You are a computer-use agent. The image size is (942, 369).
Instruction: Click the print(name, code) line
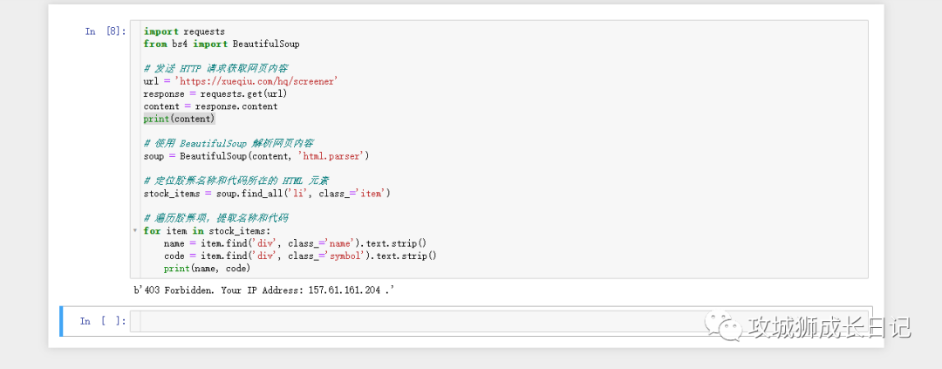coord(207,269)
